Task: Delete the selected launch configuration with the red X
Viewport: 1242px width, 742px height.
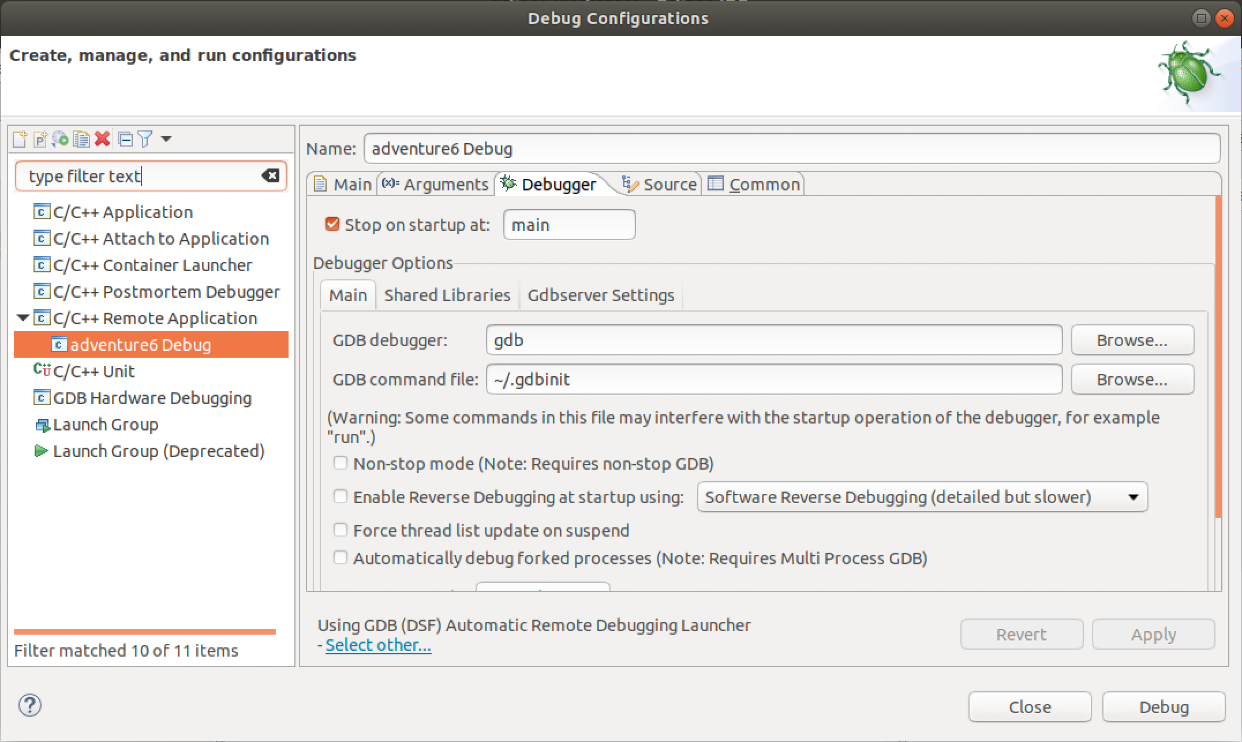Action: [102, 139]
